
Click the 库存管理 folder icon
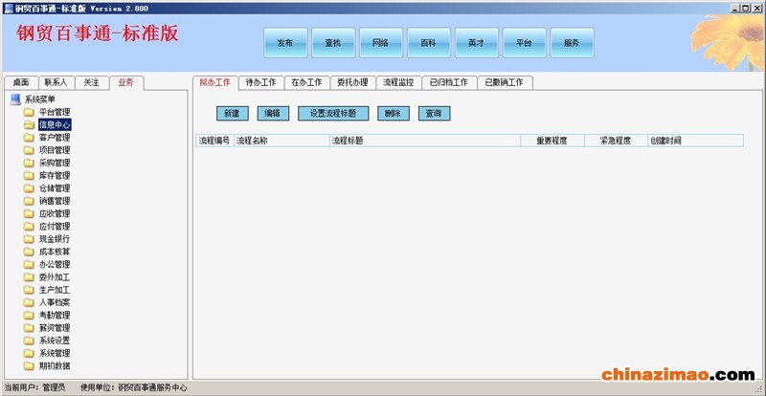coord(30,176)
